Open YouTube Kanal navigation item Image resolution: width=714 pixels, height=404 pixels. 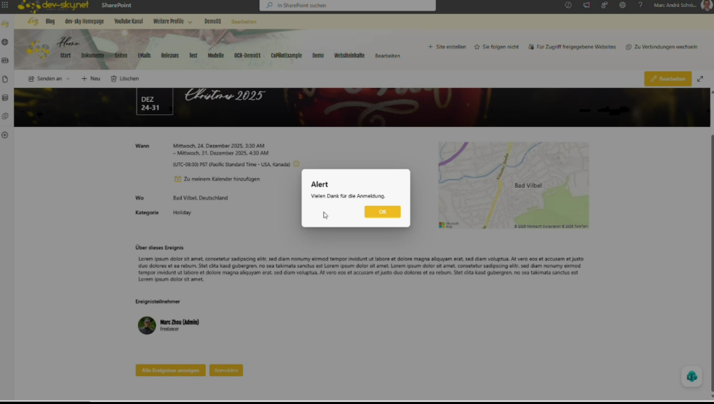(128, 22)
